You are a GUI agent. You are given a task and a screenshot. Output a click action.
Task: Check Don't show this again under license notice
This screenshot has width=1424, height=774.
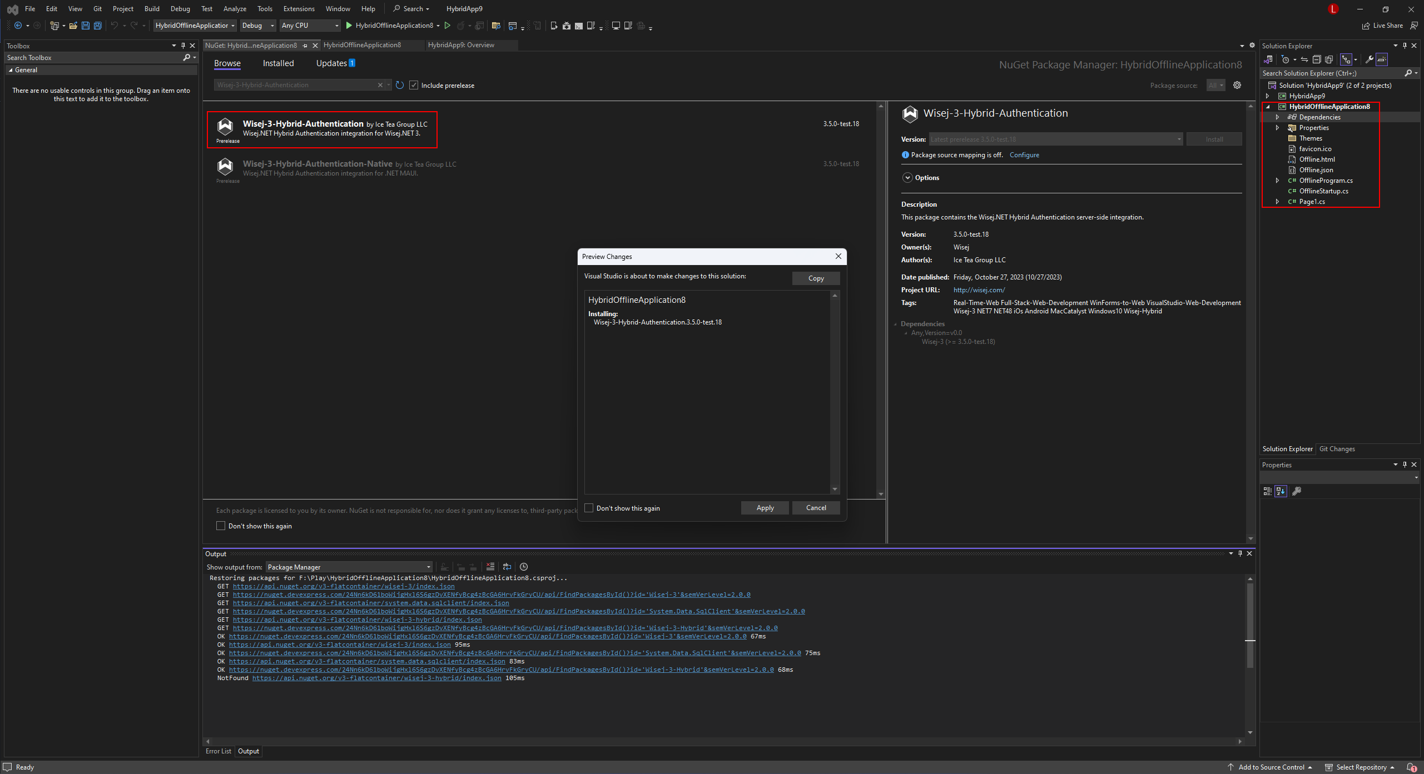coord(221,526)
